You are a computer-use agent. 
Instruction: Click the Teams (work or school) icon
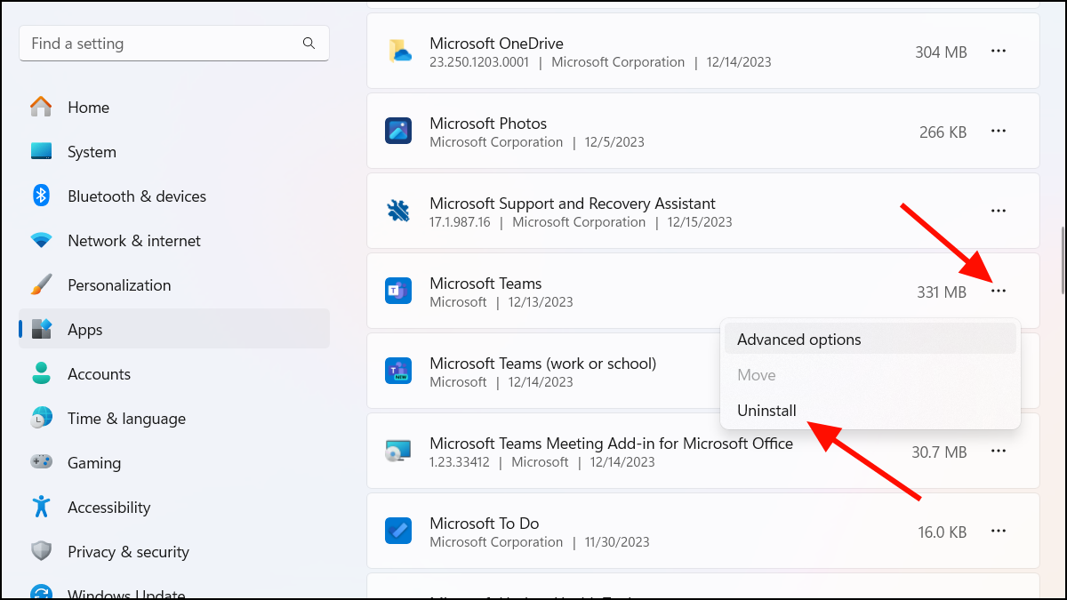coord(398,371)
